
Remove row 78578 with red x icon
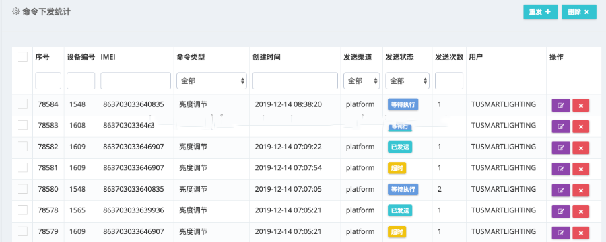pyautogui.click(x=581, y=211)
